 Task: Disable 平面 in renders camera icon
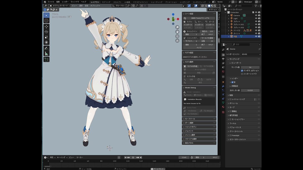259,36
